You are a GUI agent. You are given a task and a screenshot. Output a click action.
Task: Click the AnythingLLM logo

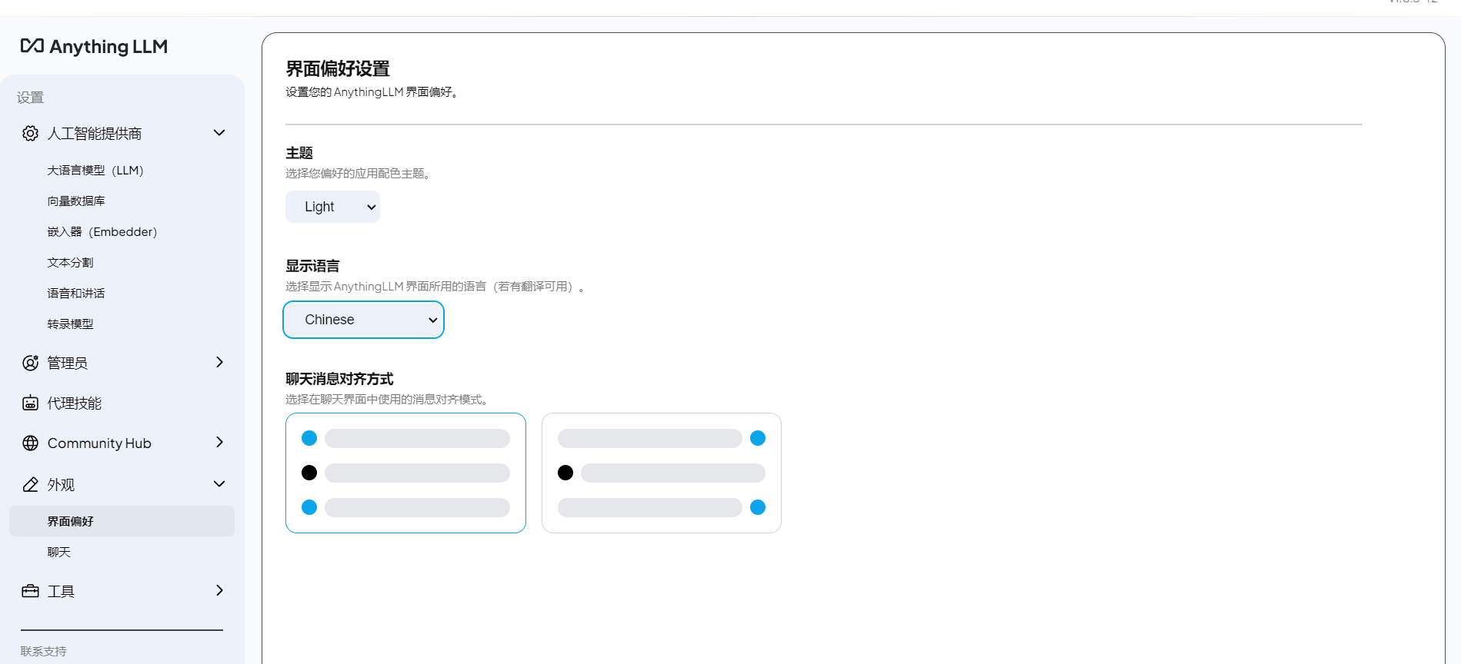point(94,47)
